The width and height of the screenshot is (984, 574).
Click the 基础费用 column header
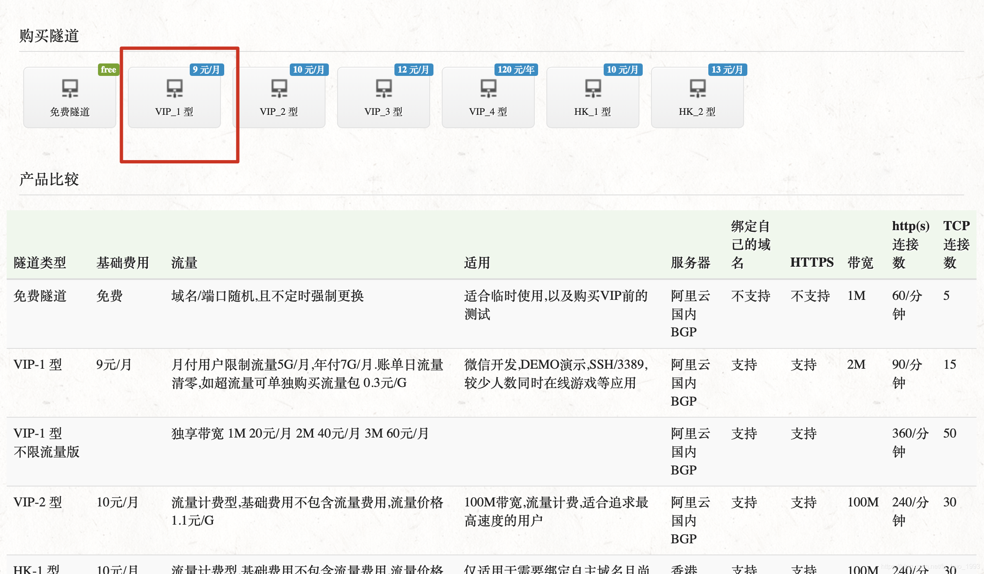click(x=122, y=263)
